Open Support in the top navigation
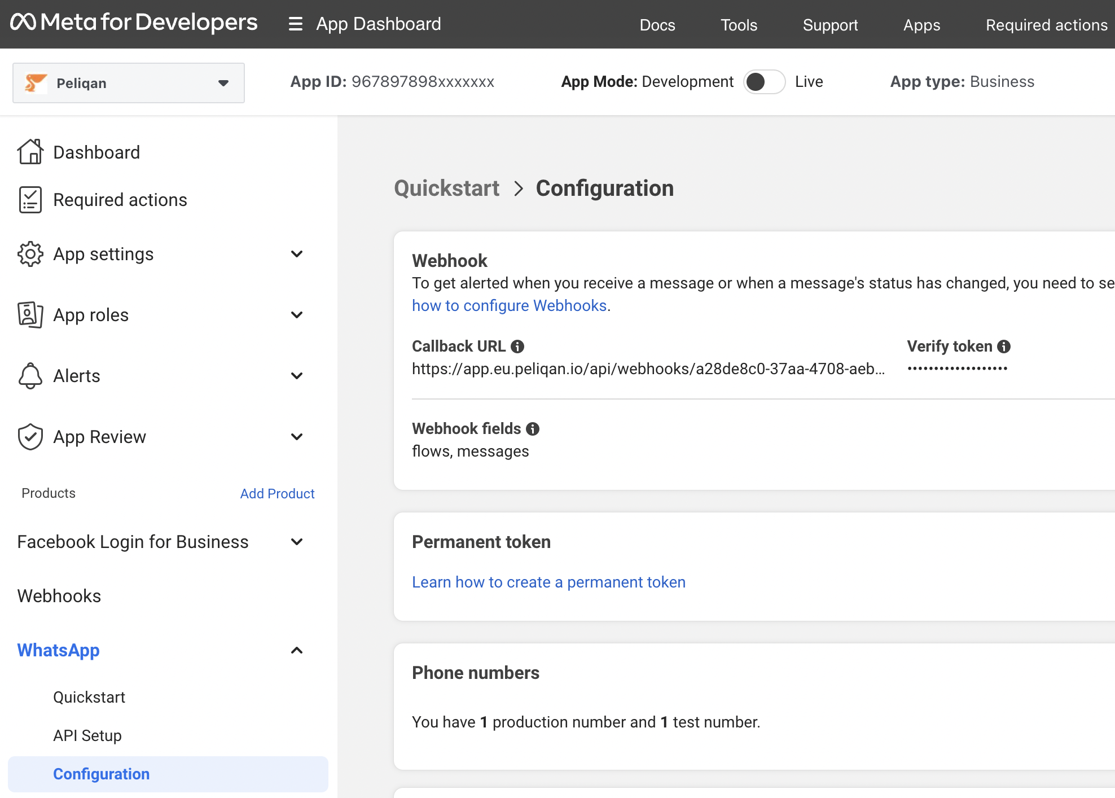Viewport: 1115px width, 798px height. 830,25
